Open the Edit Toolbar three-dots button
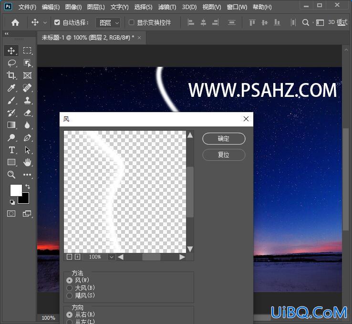Viewport: 352px width, 324px height. (27, 175)
